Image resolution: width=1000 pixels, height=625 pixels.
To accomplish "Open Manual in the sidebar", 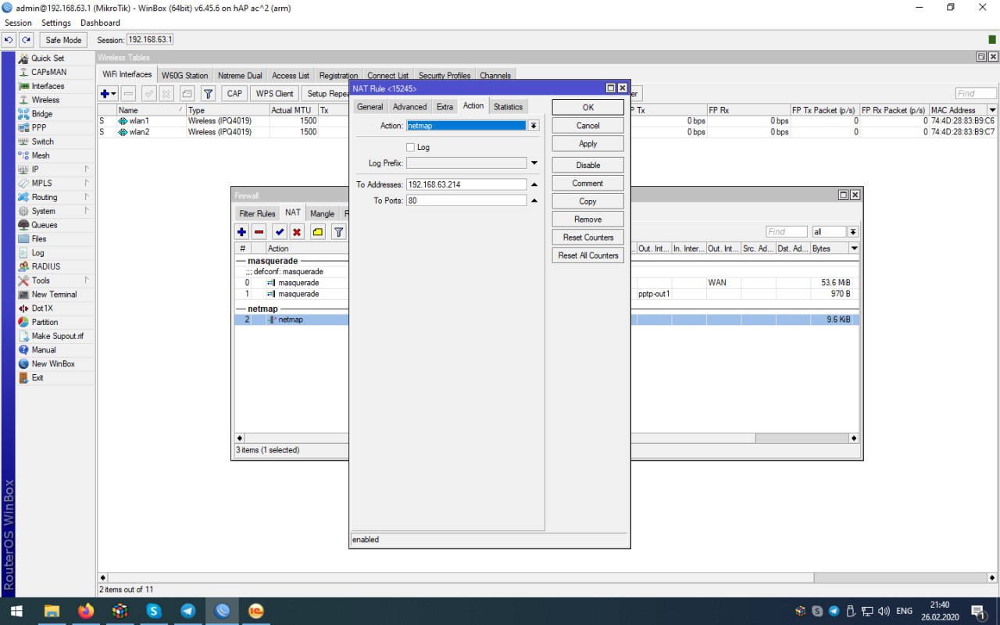I will coord(44,350).
